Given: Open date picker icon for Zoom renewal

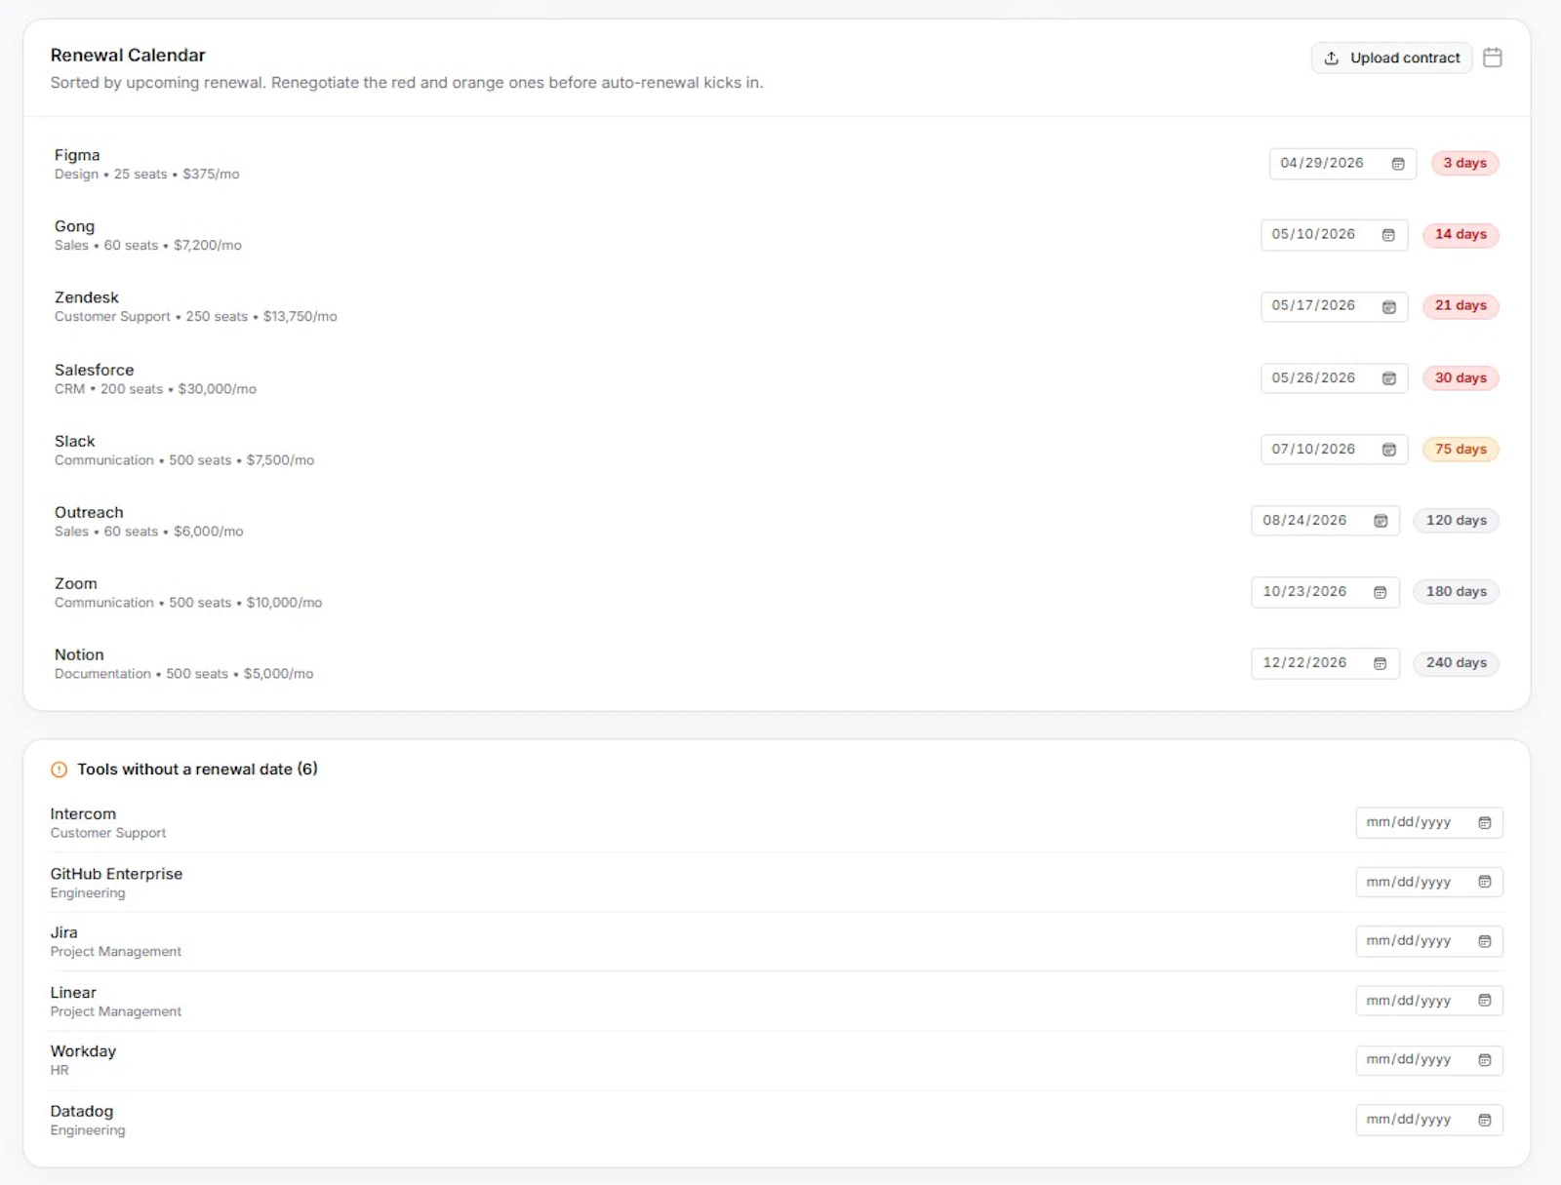Looking at the screenshot, I should coord(1381,592).
